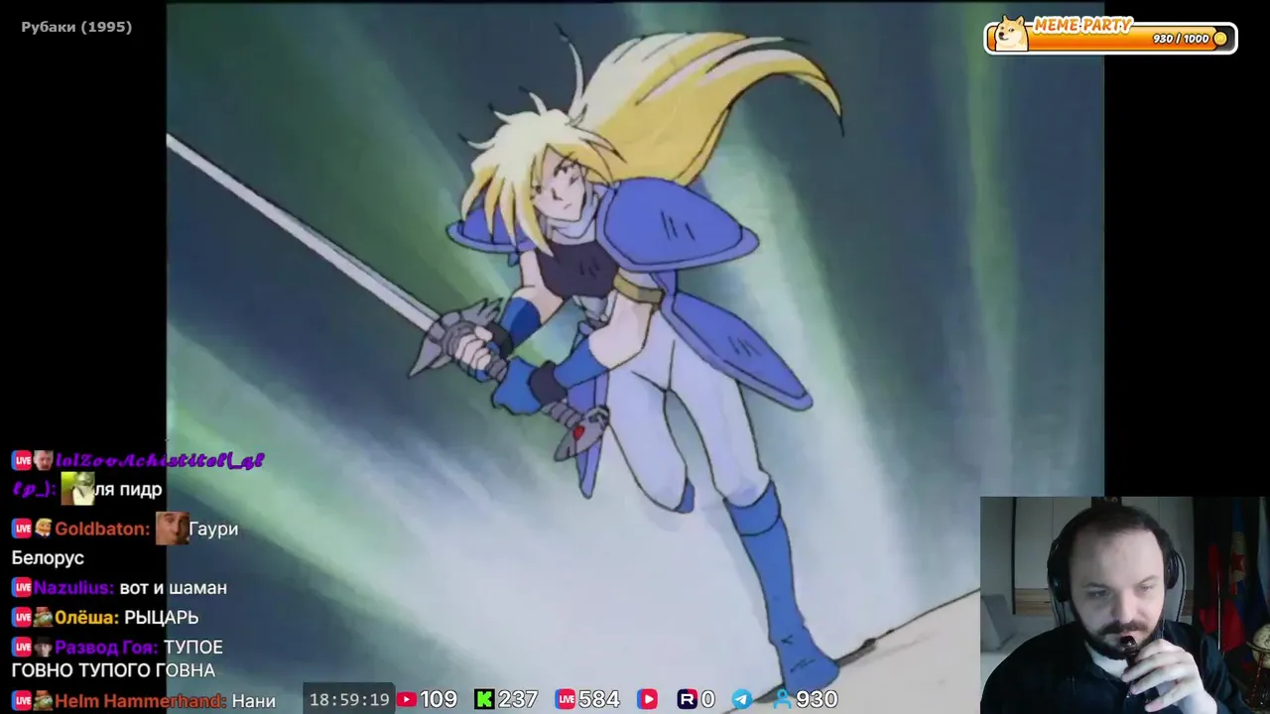Click the YouTube count '109'
1270x714 pixels.
pos(439,699)
